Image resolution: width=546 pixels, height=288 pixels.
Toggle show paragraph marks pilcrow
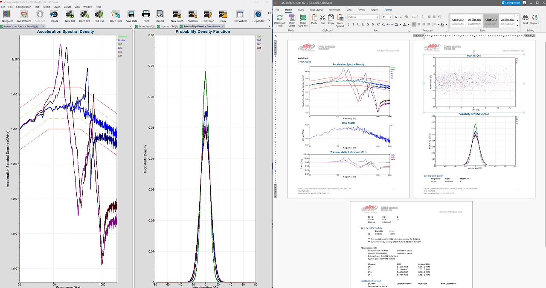(x=439, y=17)
